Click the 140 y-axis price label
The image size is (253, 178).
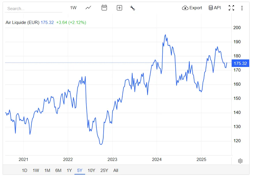coord(237,112)
